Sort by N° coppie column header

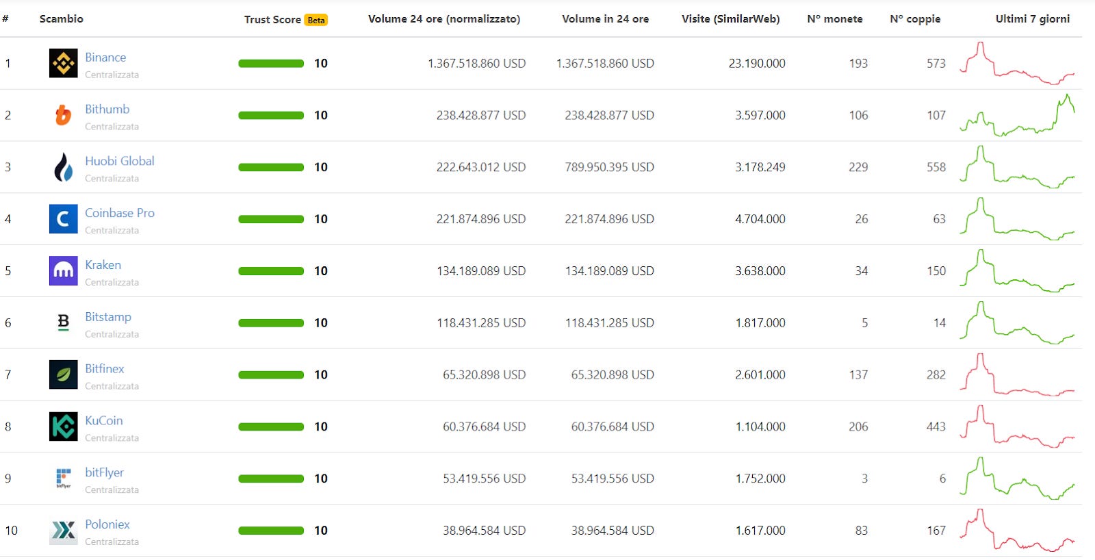coord(915,19)
